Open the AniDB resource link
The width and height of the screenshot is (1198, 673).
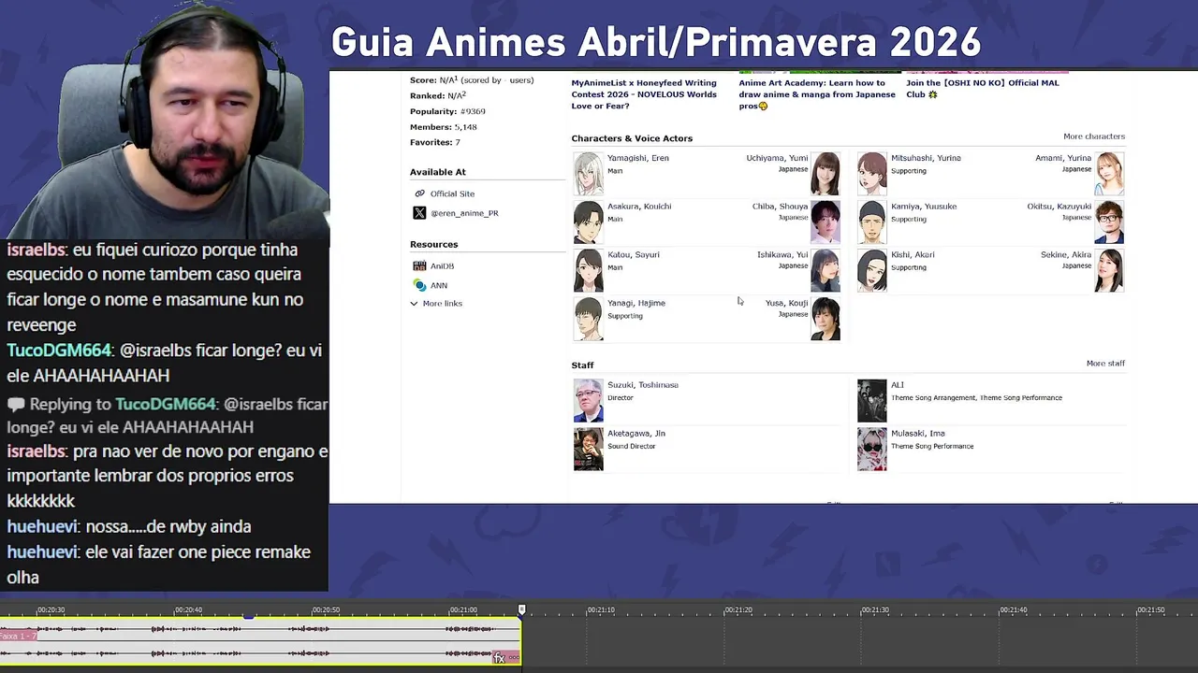pyautogui.click(x=442, y=266)
